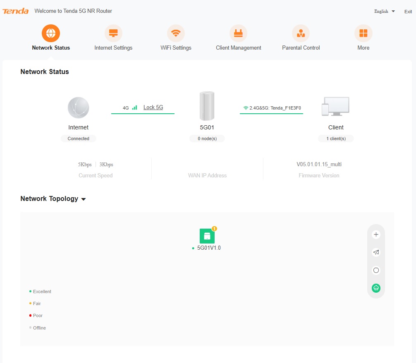Click the V05.01.01.15_multi firmware version
Viewport: 416px width, 363px height.
click(319, 164)
